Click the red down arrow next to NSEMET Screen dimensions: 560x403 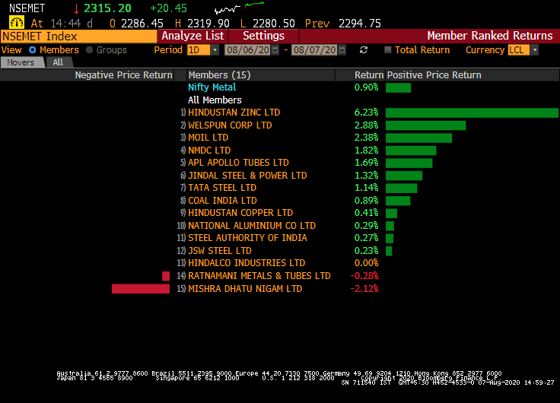(x=76, y=8)
